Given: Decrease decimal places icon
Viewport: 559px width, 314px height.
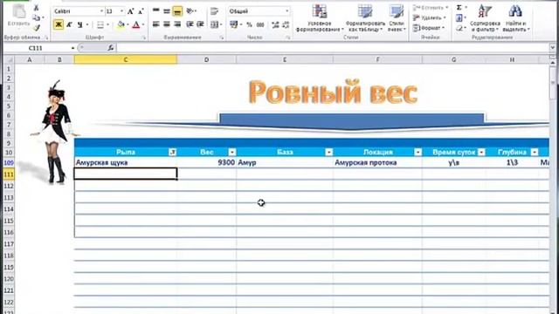Looking at the screenshot, I should tap(286, 24).
